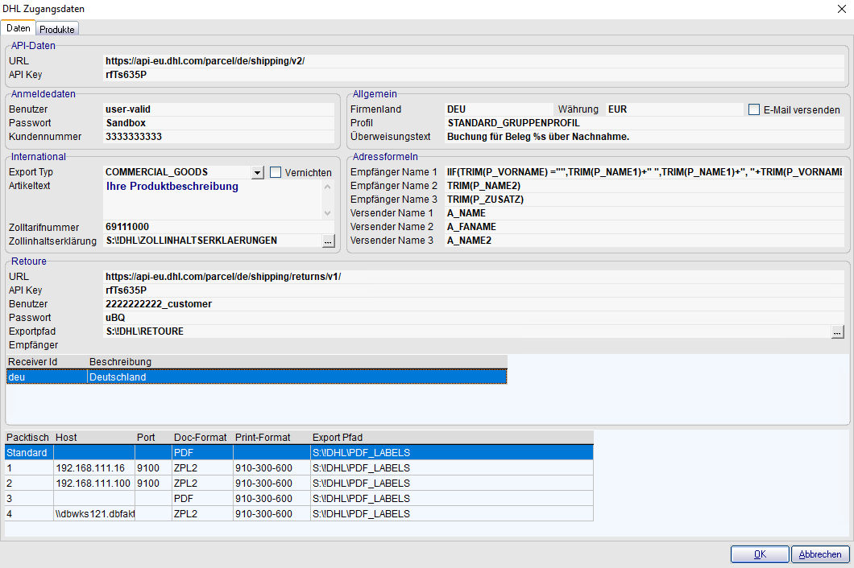Open the Export Typ dropdown
Screen dimensions: 854x568
[x=257, y=172]
